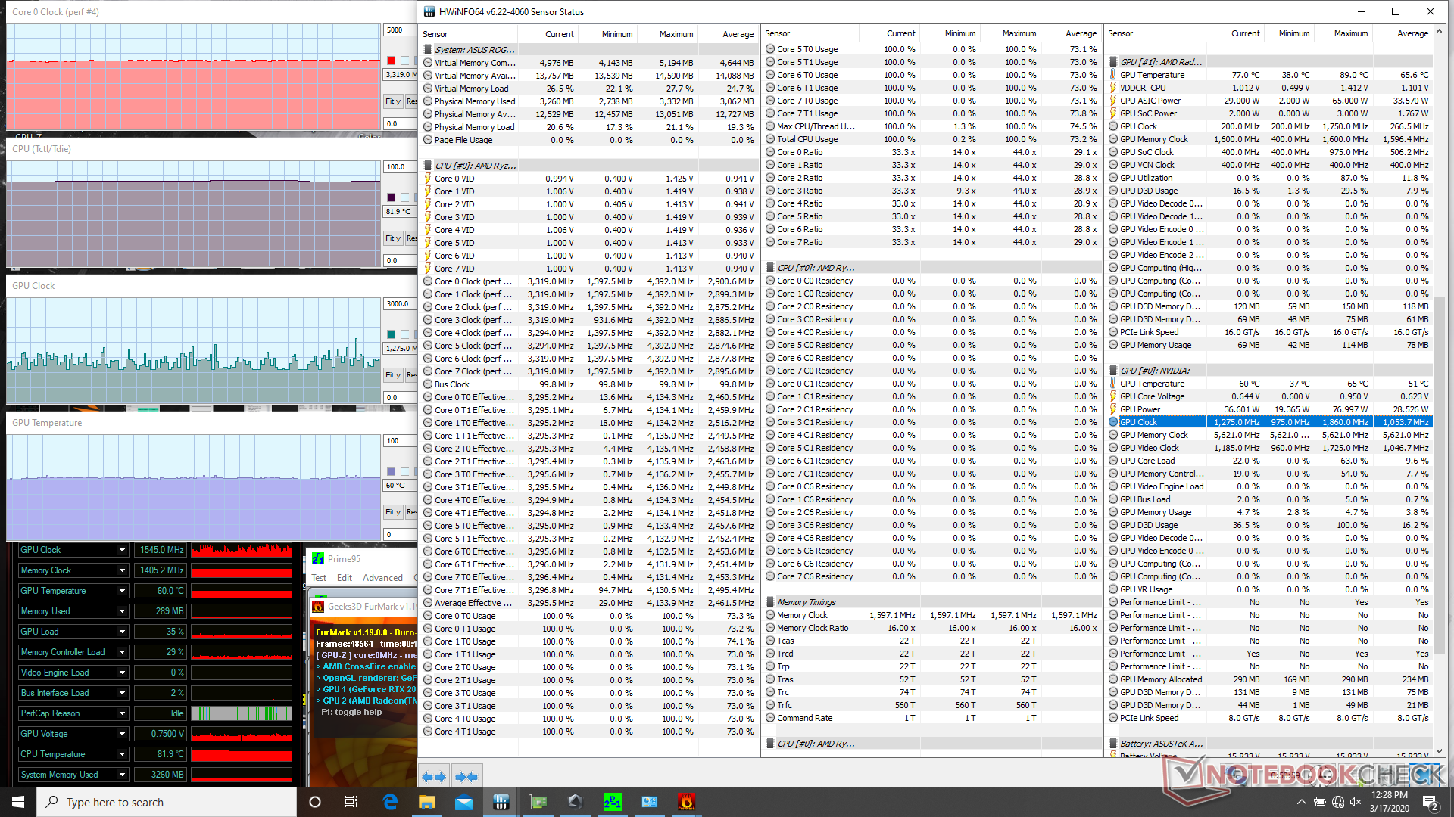Click the Type here to search box
This screenshot has height=817, width=1454.
(x=167, y=802)
